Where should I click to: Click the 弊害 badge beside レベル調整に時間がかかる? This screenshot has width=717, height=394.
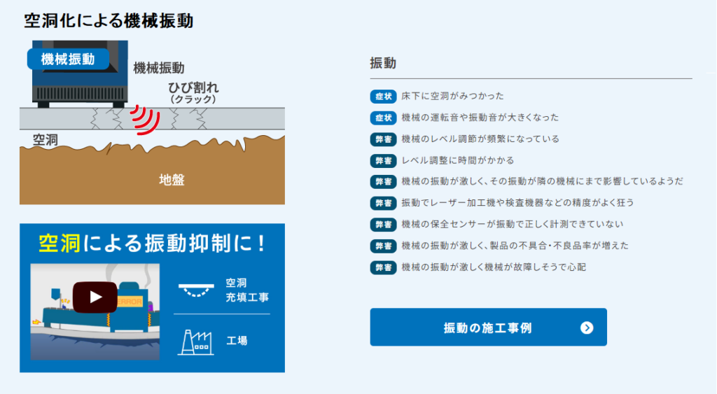pyautogui.click(x=383, y=160)
